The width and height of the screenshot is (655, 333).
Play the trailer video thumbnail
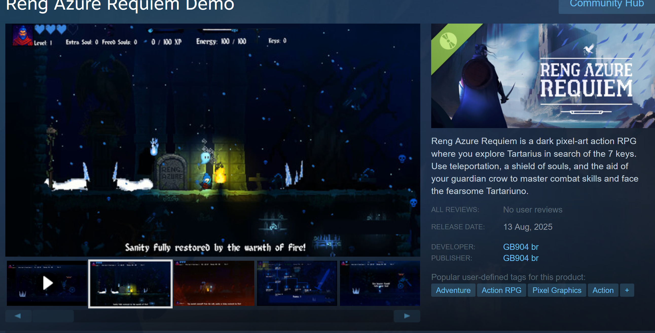[x=47, y=283]
